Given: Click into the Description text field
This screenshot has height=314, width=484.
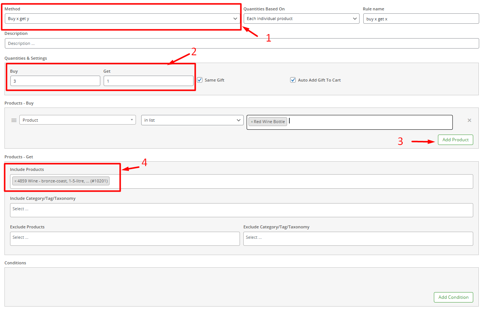Looking at the screenshot, I should click(x=241, y=43).
